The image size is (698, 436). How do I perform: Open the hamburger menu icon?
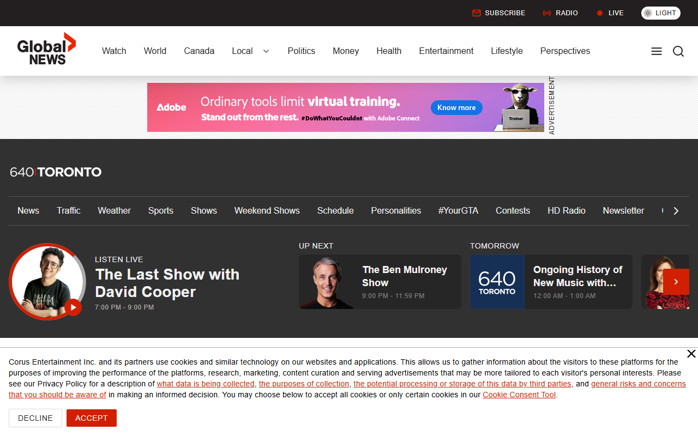pos(657,51)
